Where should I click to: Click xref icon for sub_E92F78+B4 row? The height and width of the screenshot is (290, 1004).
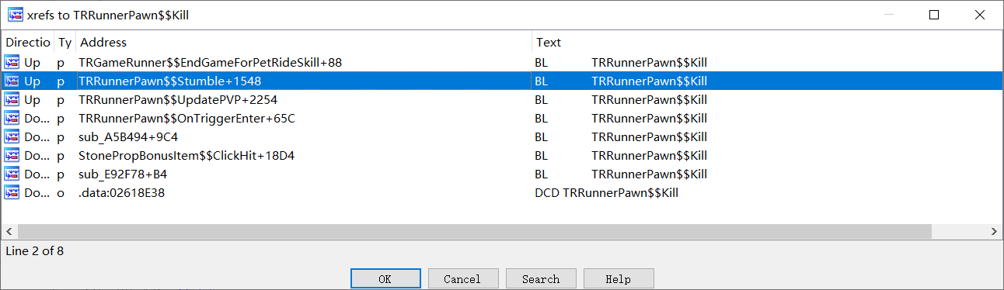click(12, 174)
